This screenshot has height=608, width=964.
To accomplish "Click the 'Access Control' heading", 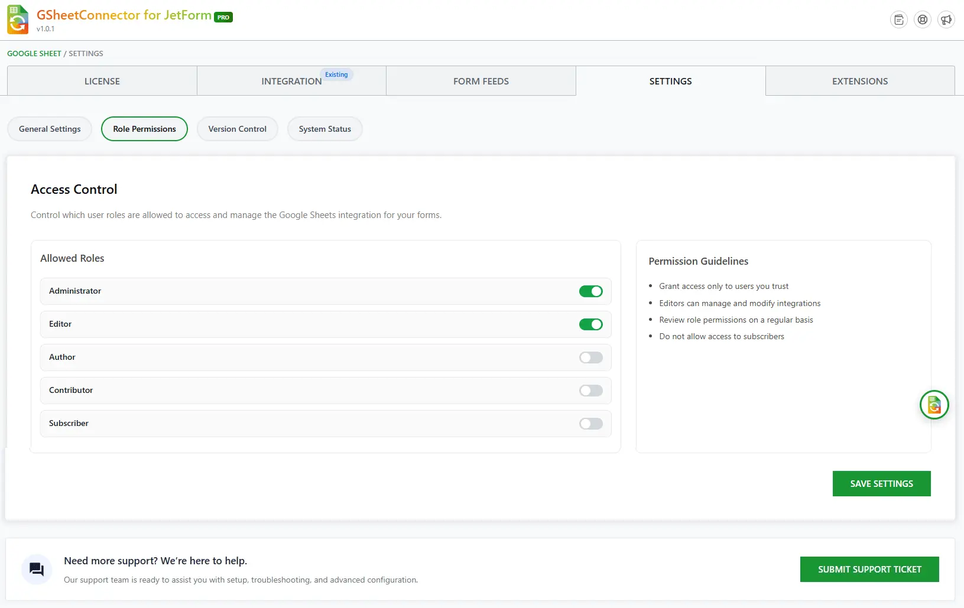I will (x=74, y=189).
